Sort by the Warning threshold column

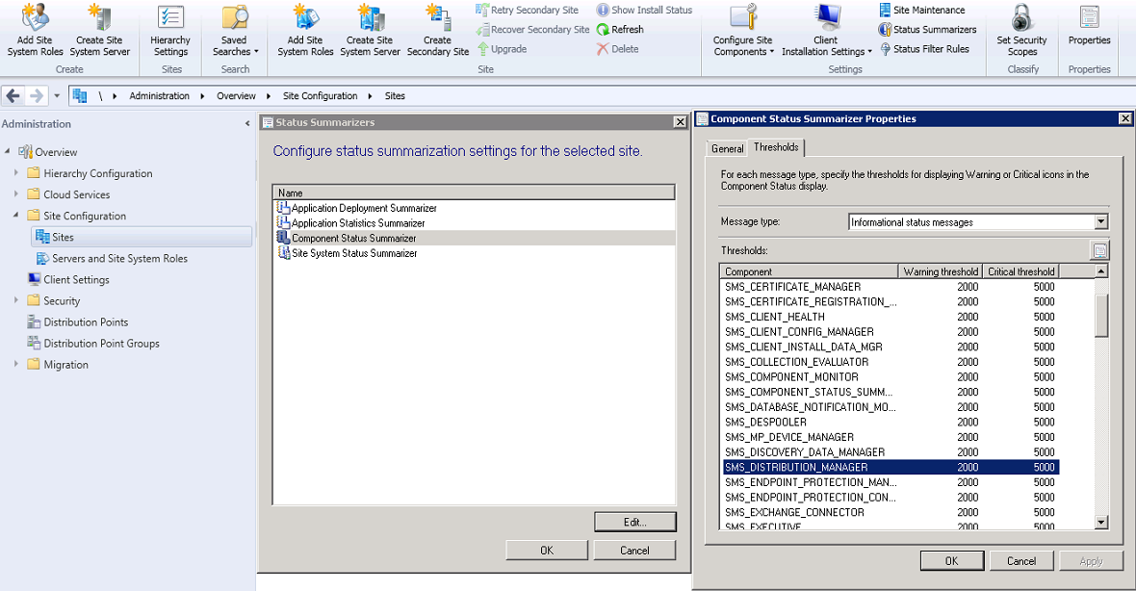941,271
